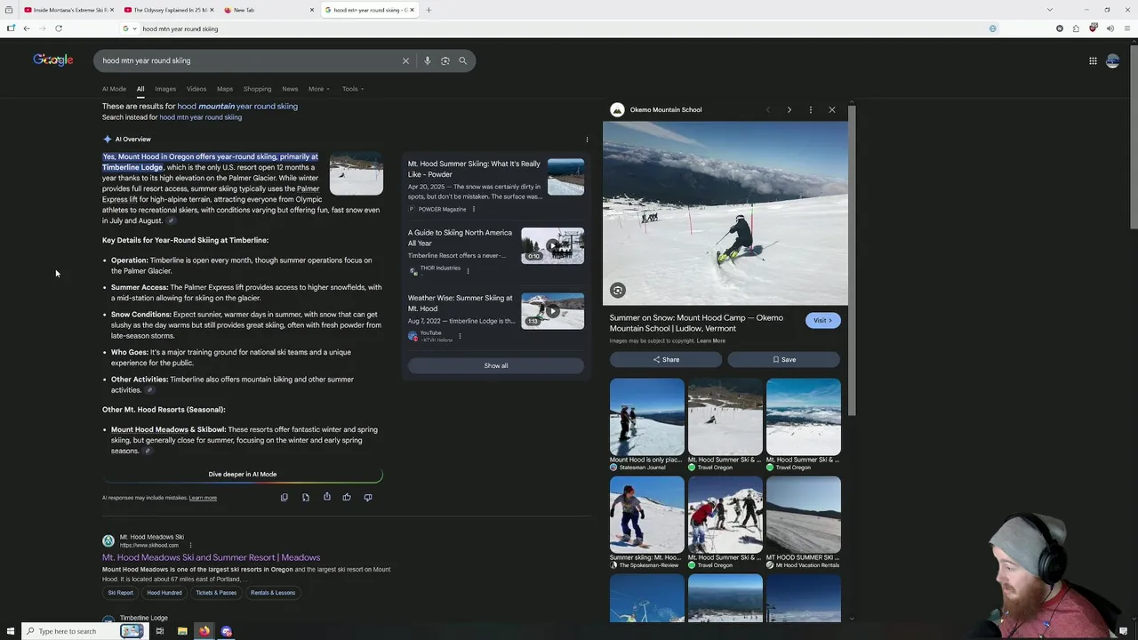Viewport: 1138px width, 640px height.
Task: Switch to the Shopping search tab
Action: (x=257, y=89)
